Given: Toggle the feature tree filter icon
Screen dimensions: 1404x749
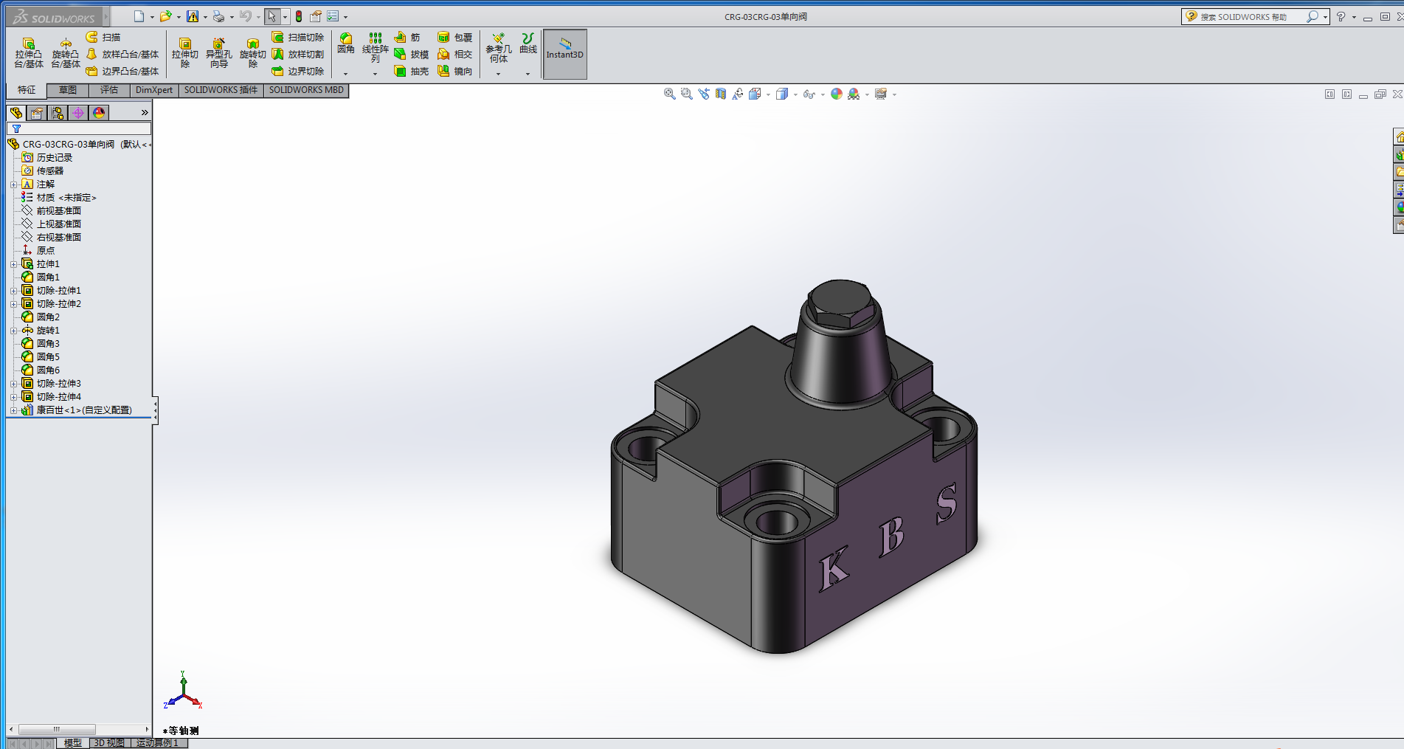Looking at the screenshot, I should tap(16, 128).
